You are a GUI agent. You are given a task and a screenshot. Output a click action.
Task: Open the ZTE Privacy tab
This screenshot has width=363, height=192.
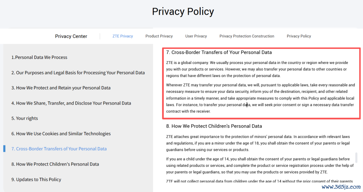click(x=122, y=36)
